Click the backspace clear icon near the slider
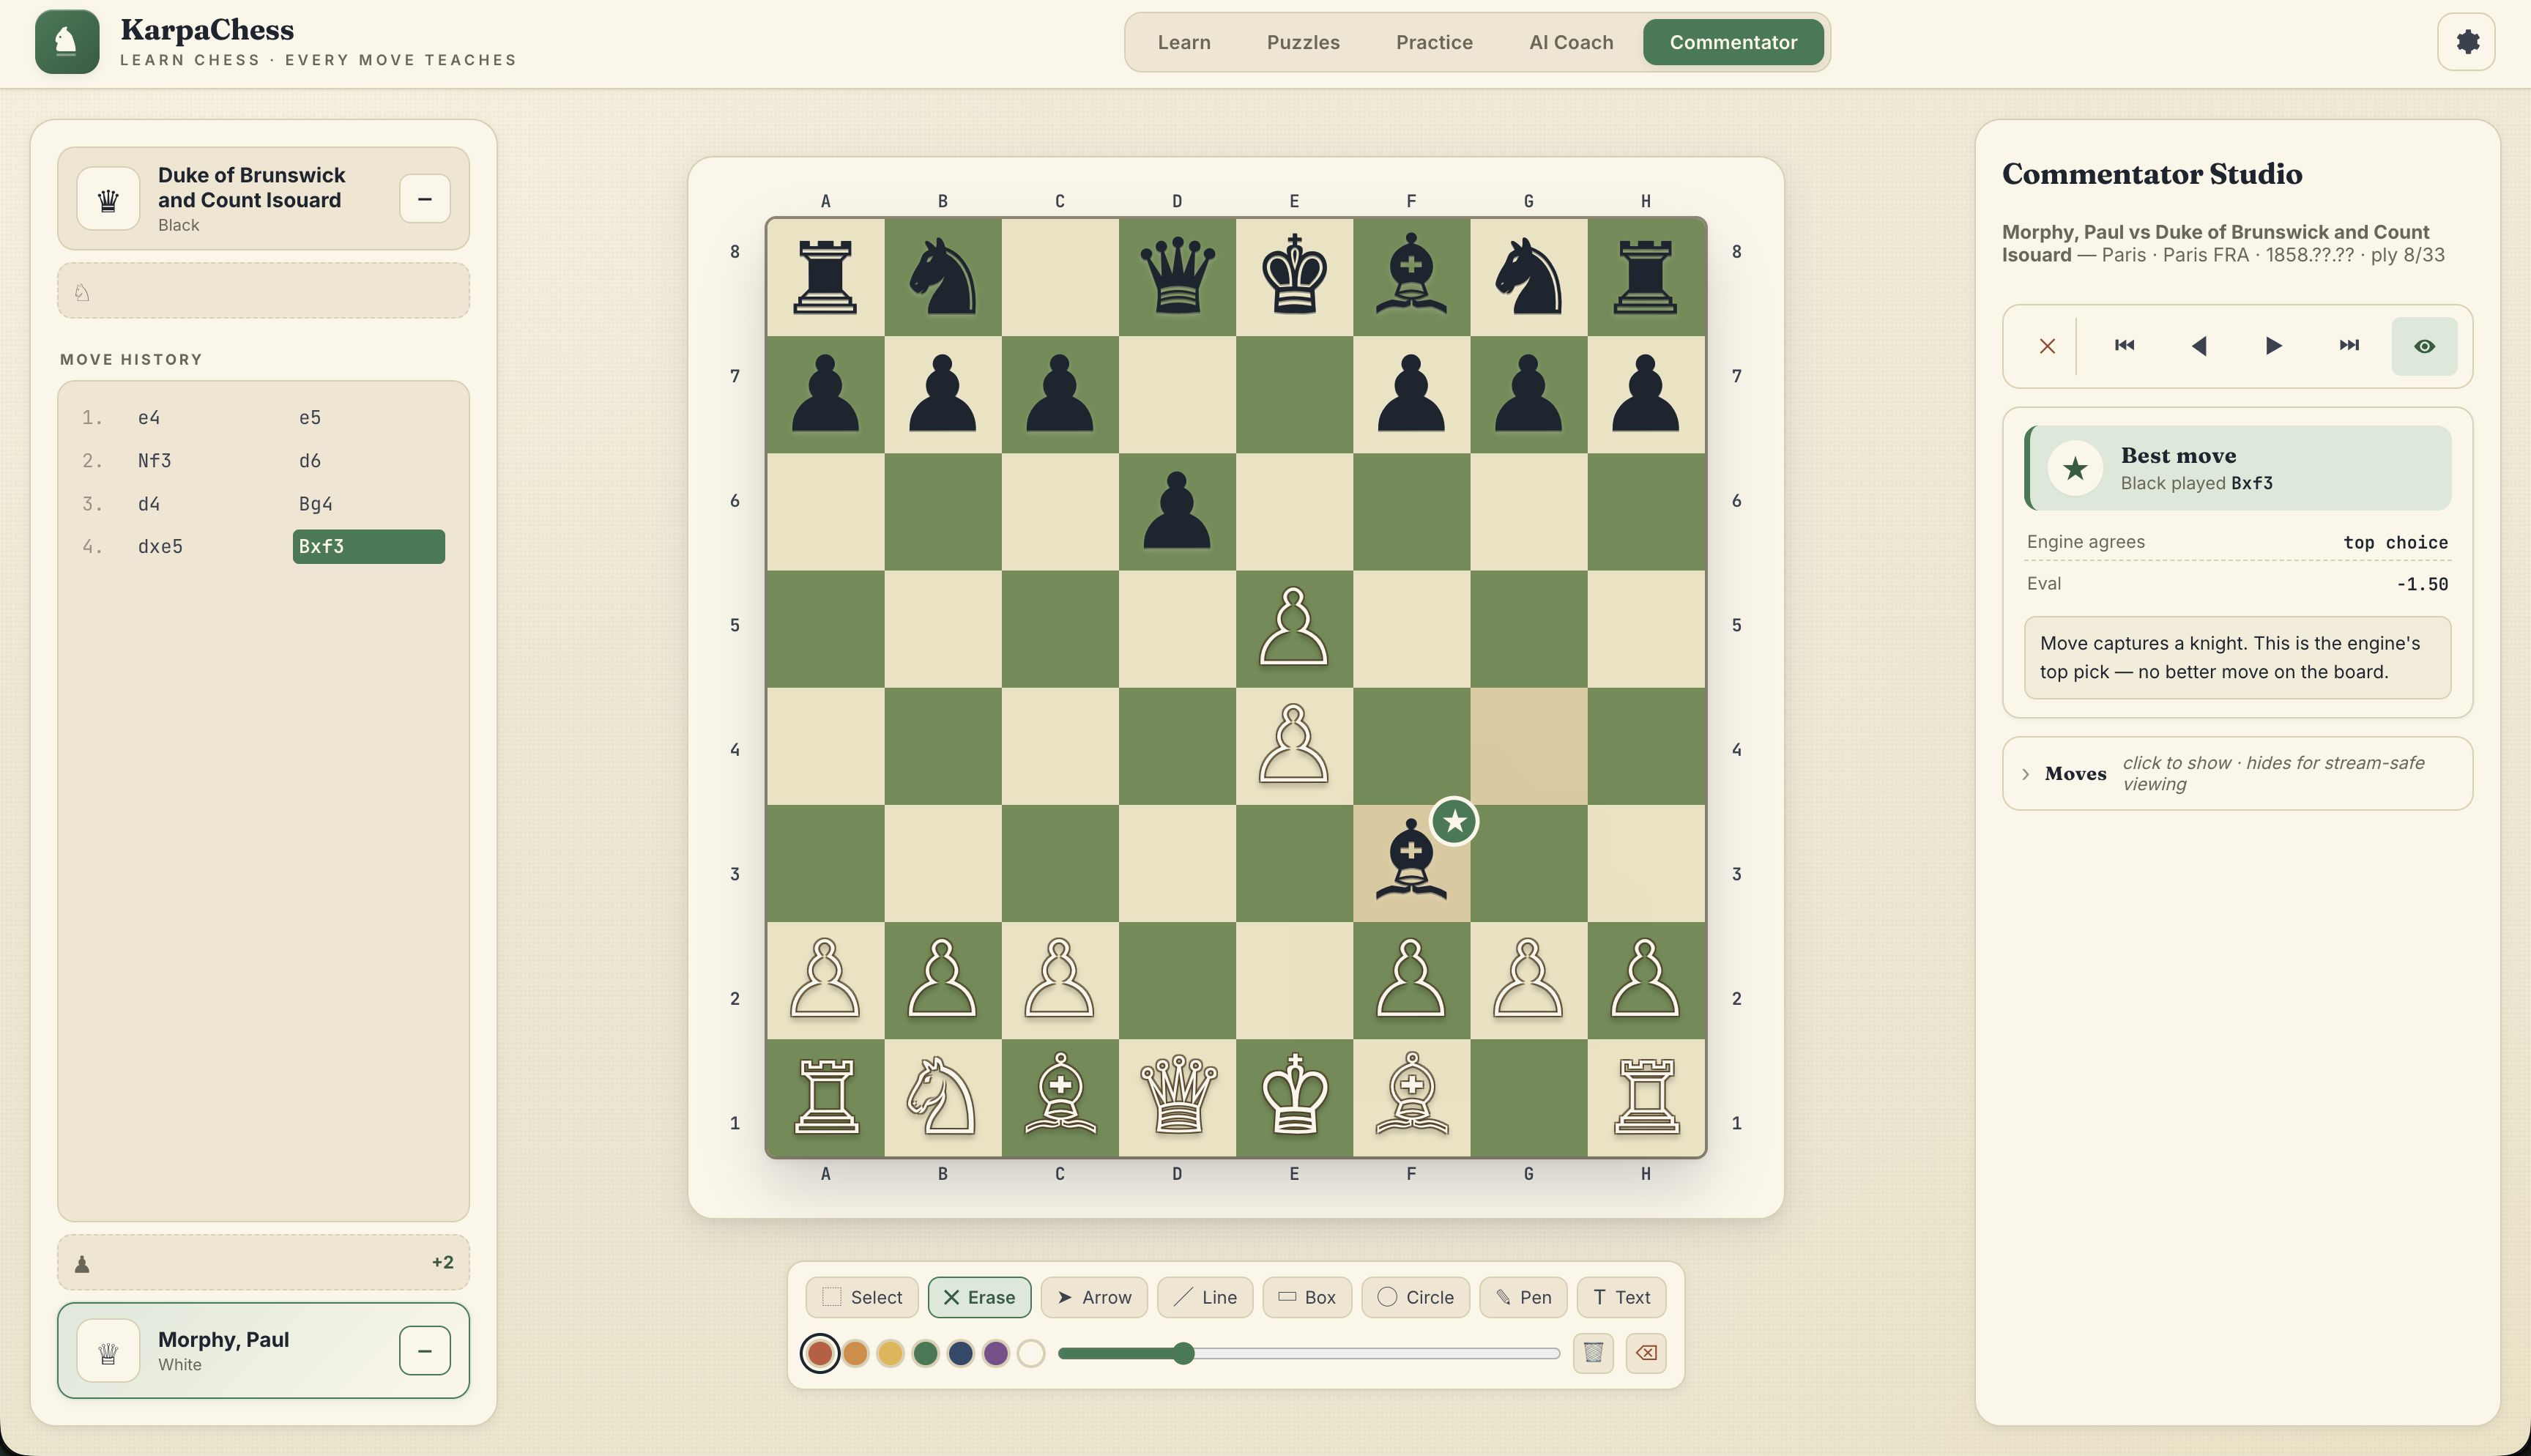Viewport: 2531px width, 1456px height. coord(1646,1352)
